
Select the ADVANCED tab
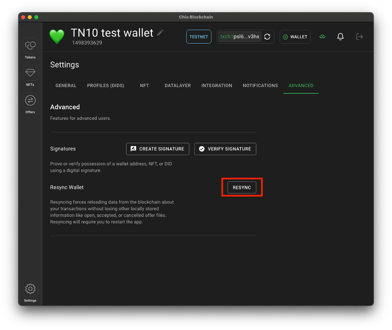(x=301, y=85)
